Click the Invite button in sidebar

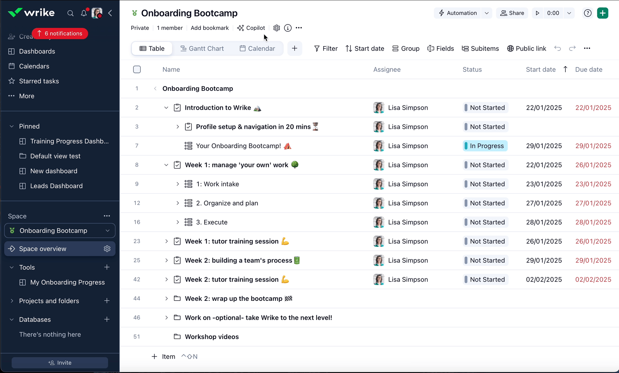click(x=60, y=363)
